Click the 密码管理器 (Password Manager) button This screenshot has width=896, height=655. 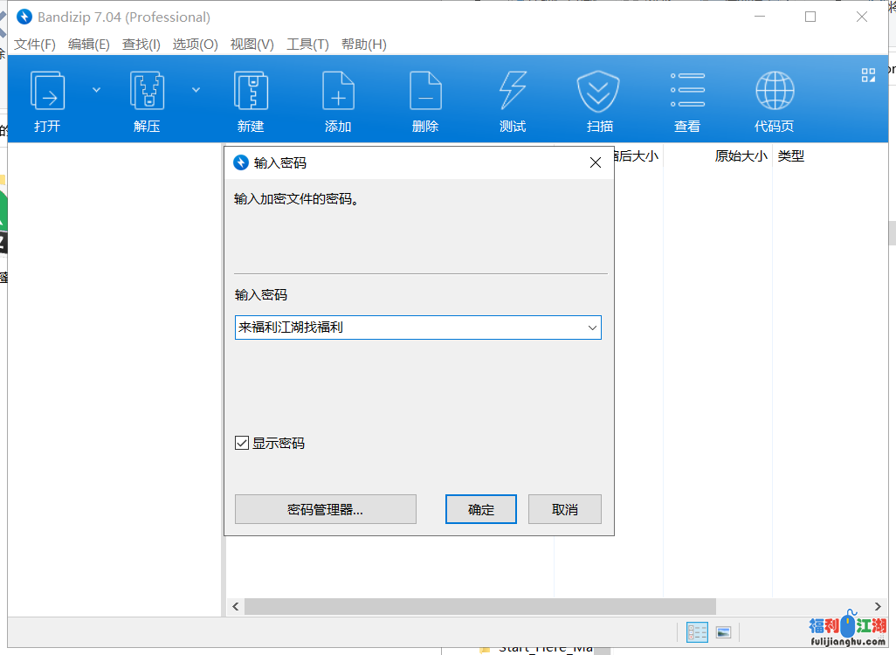point(325,509)
